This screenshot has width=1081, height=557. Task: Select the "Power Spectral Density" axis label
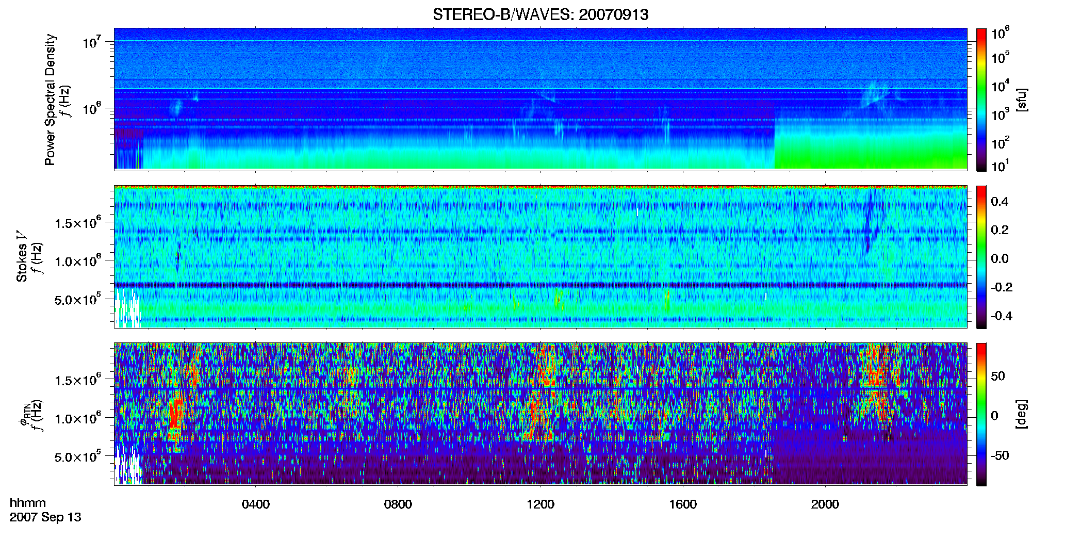pos(50,100)
